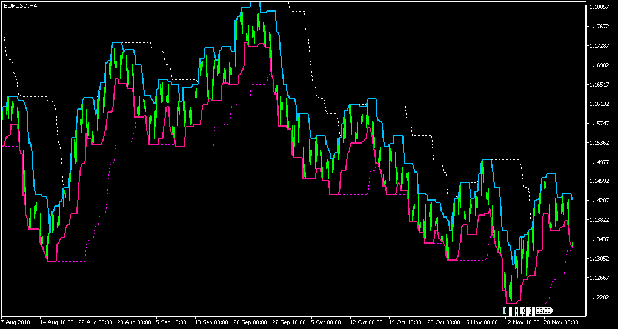This screenshot has width=618, height=329.
Task: Select the 29 Aug 08:00 time label
Action: coord(135,322)
